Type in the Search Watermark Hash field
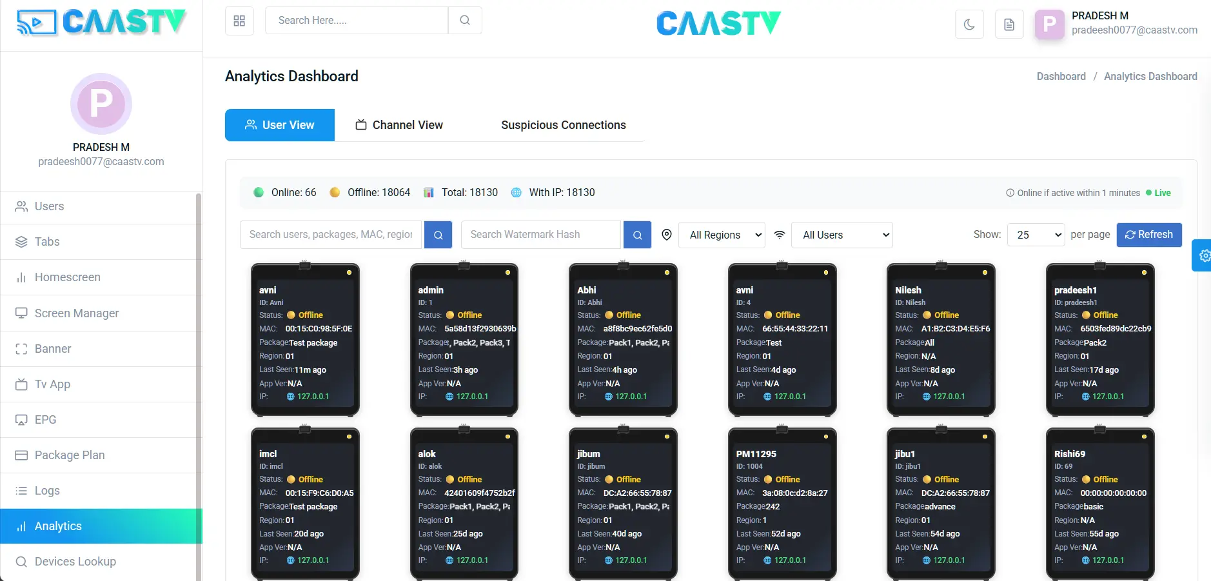 pyautogui.click(x=540, y=234)
